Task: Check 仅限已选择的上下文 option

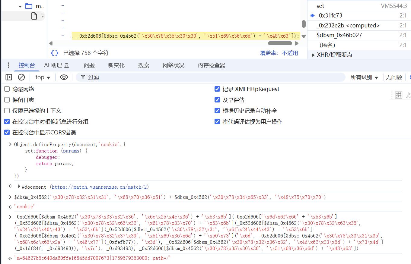Action: tap(7, 111)
